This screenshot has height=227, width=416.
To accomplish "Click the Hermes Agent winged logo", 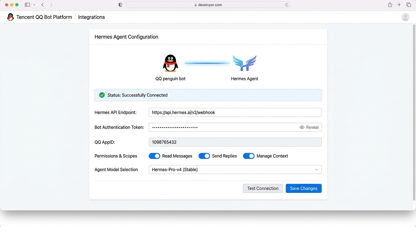I will (x=244, y=63).
